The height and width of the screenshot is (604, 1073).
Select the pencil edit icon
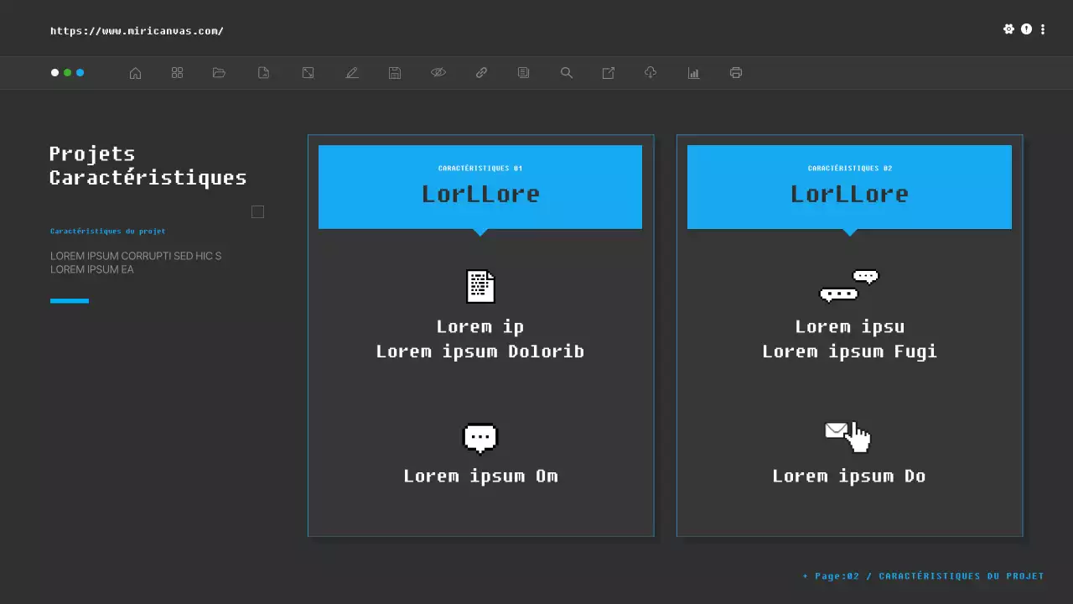352,73
